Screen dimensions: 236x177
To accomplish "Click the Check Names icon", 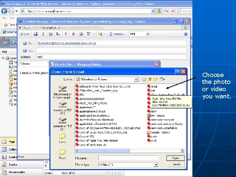I will click(x=58, y=34).
